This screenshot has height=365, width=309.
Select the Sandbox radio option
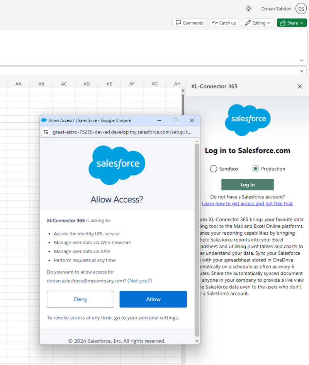coord(214,169)
